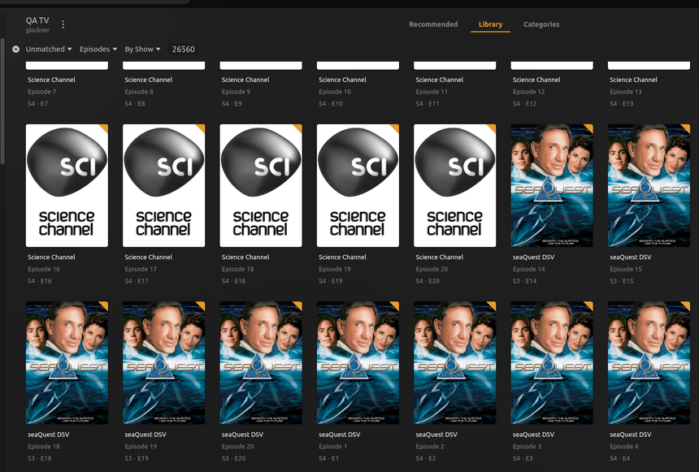The image size is (699, 472).
Task: Click seaQuest DSV title above Episode 4
Action: [631, 435]
